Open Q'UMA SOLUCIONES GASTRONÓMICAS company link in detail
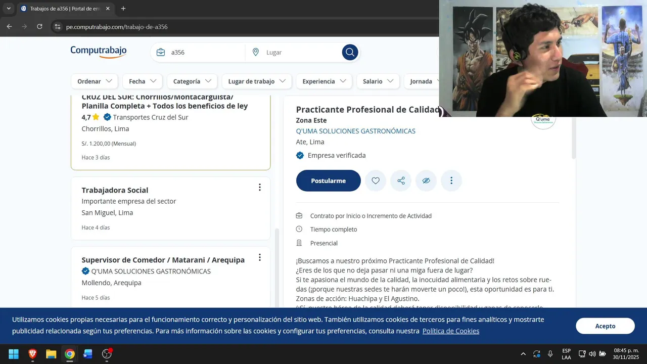The height and width of the screenshot is (364, 647). pos(356,131)
